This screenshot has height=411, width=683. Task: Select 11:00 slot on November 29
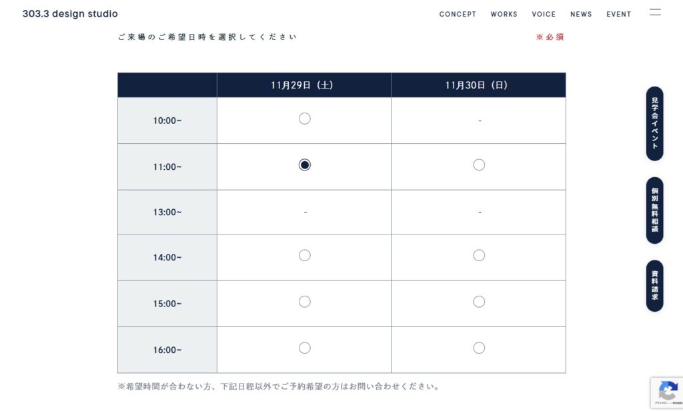pos(305,165)
